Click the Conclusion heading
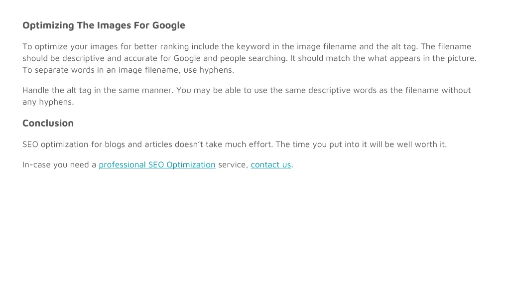Screen dimensions: 510x287 pyautogui.click(x=48, y=123)
